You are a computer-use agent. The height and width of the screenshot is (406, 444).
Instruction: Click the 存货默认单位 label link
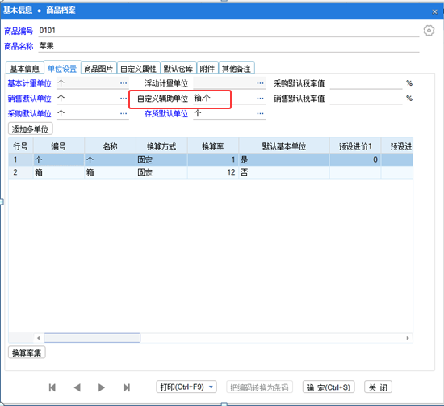pos(166,113)
